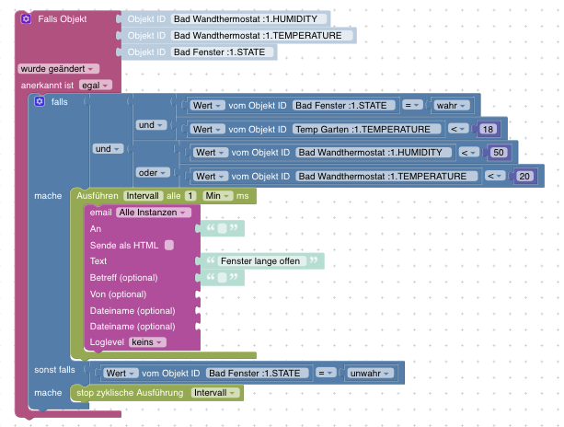Image resolution: width=564 pixels, height=427 pixels.
Task: Edit the number value 50
Action: coord(498,153)
